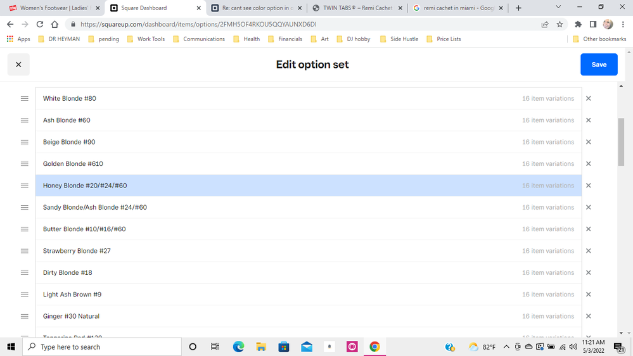Bookmark this page with star icon
The height and width of the screenshot is (356, 633).
[559, 24]
